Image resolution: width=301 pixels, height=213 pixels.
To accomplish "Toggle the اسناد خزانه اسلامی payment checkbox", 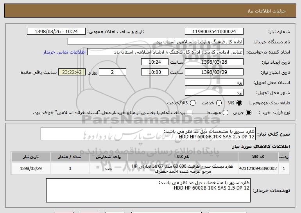I will pyautogui.click(x=190, y=113).
